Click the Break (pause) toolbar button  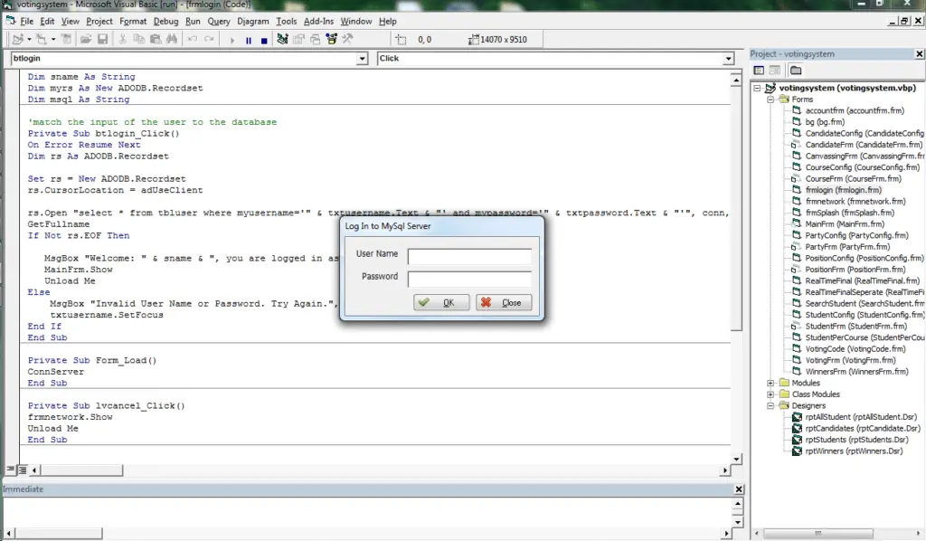click(x=248, y=40)
